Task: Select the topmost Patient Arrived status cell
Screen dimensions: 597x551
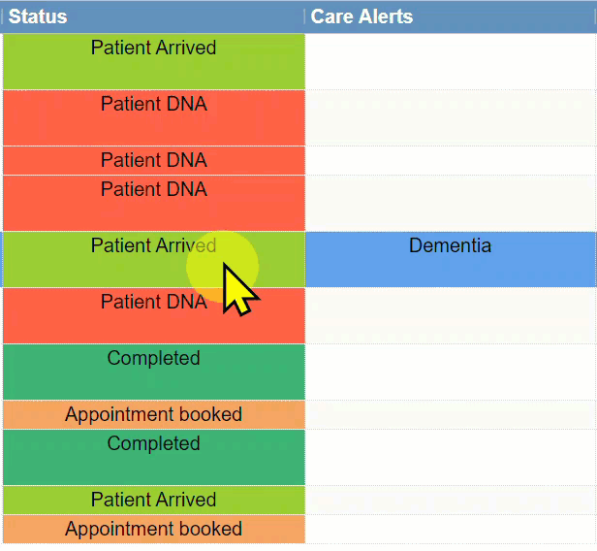Action: tap(153, 60)
